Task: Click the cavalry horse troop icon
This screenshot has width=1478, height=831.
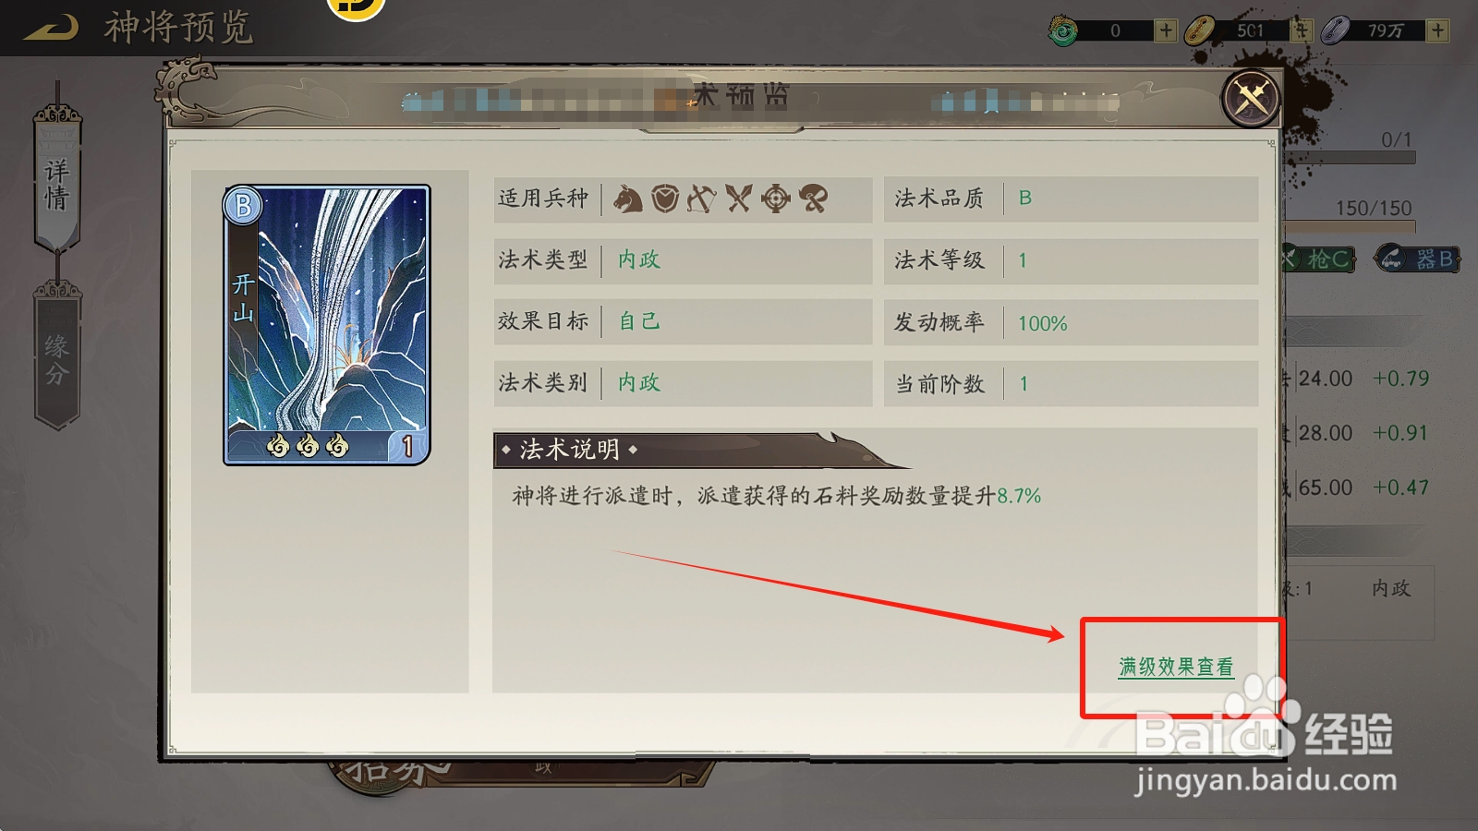Action: pyautogui.click(x=628, y=199)
